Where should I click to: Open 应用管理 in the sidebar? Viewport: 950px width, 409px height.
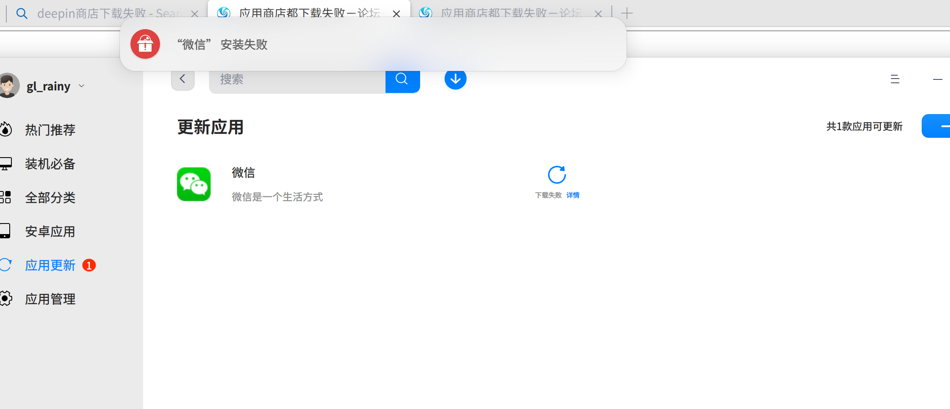50,299
